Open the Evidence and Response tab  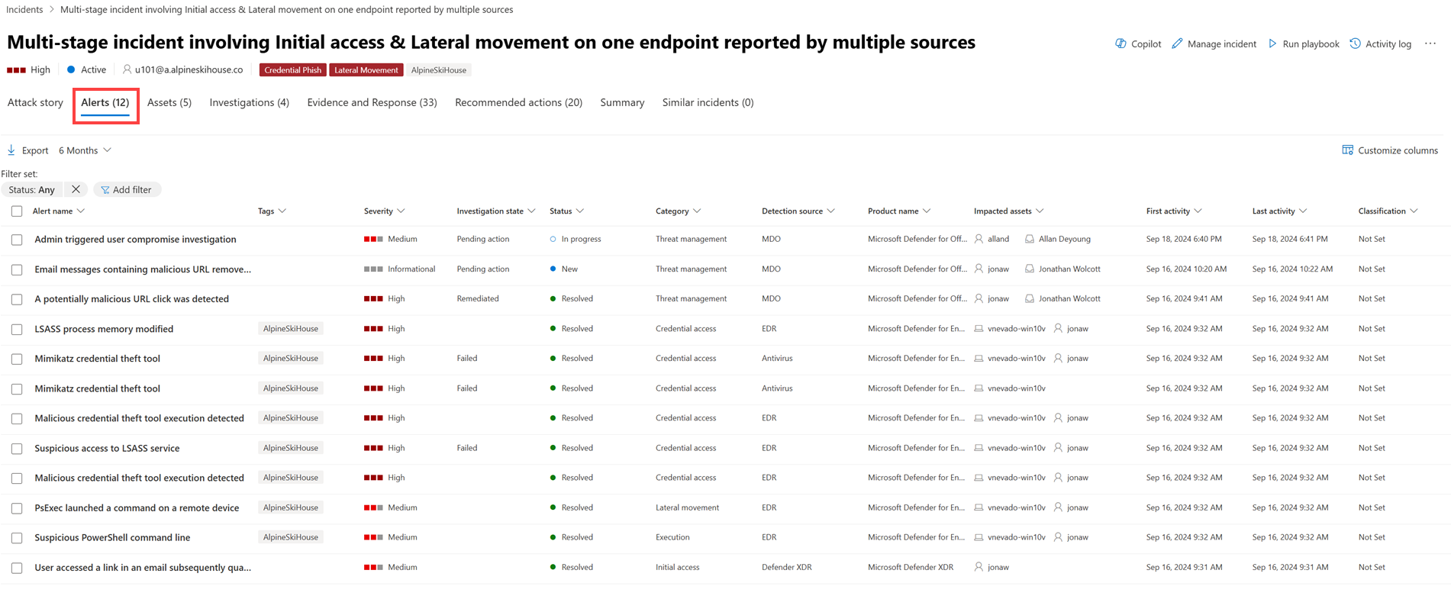tap(372, 102)
